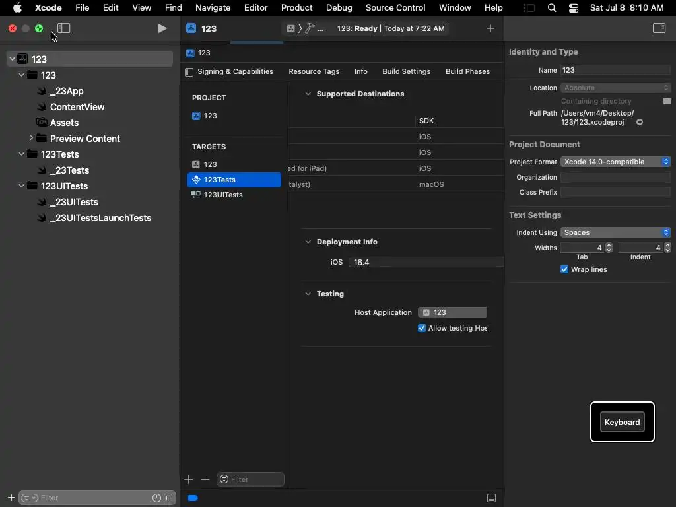The height and width of the screenshot is (507, 676).
Task: Open Control Center in menu bar
Action: coord(574,8)
